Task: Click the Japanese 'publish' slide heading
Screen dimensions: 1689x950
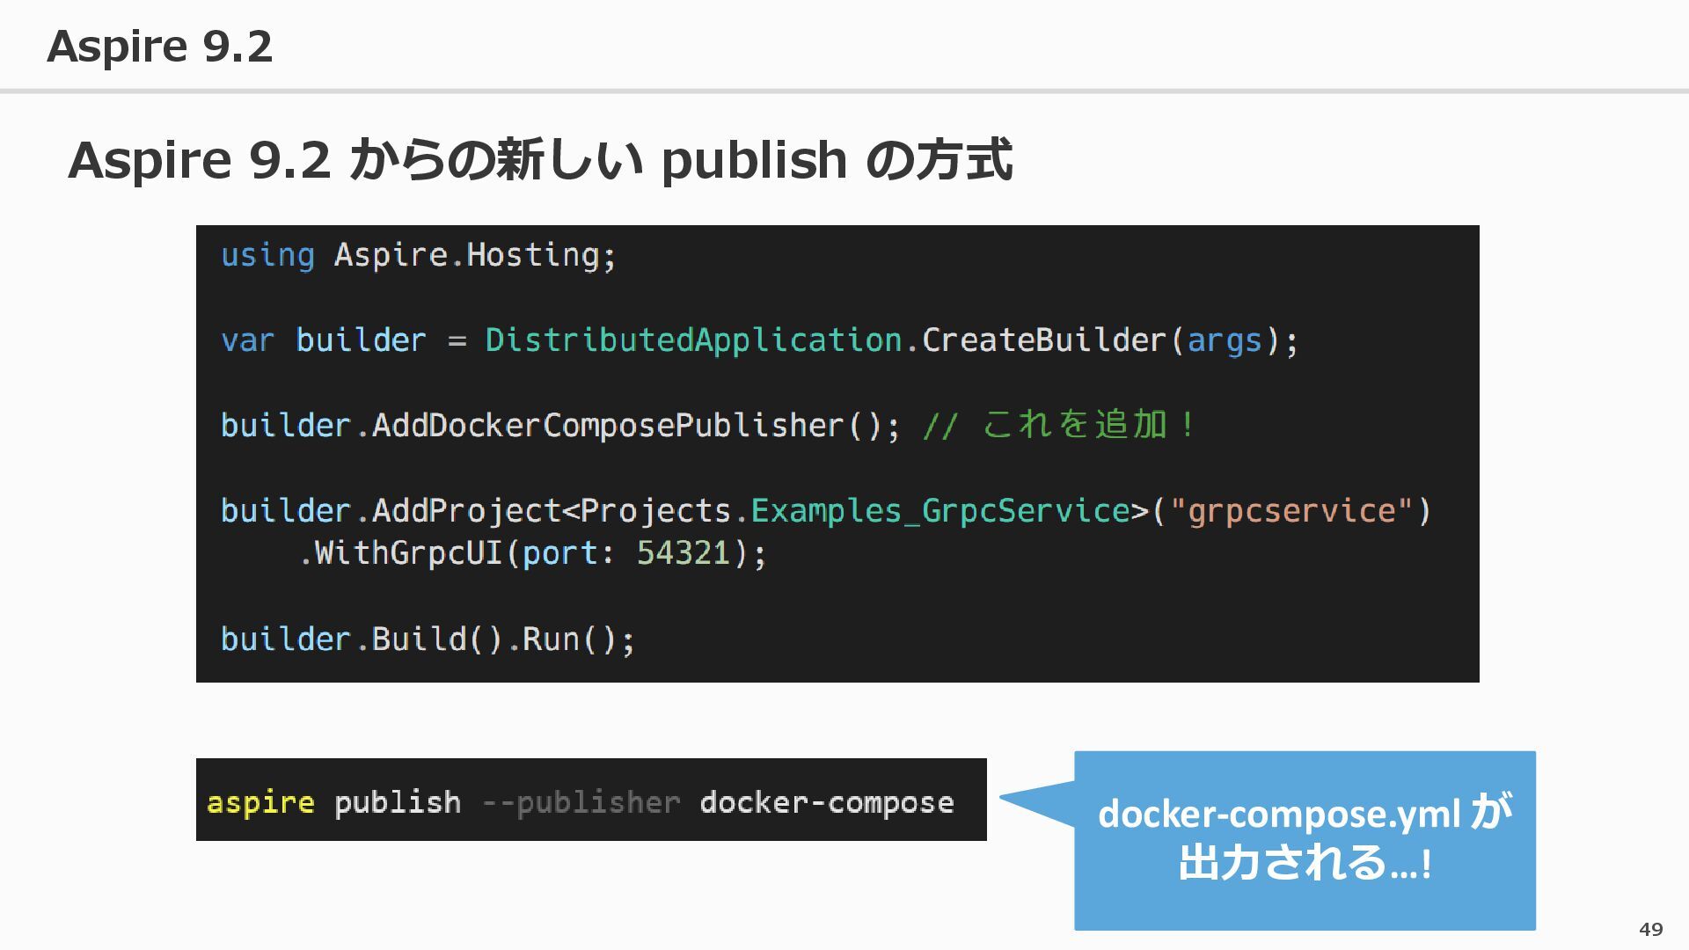Action: [x=540, y=160]
